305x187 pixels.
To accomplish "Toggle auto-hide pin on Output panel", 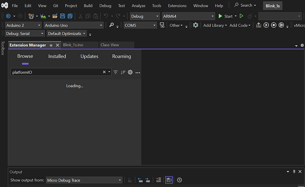I will (x=294, y=172).
